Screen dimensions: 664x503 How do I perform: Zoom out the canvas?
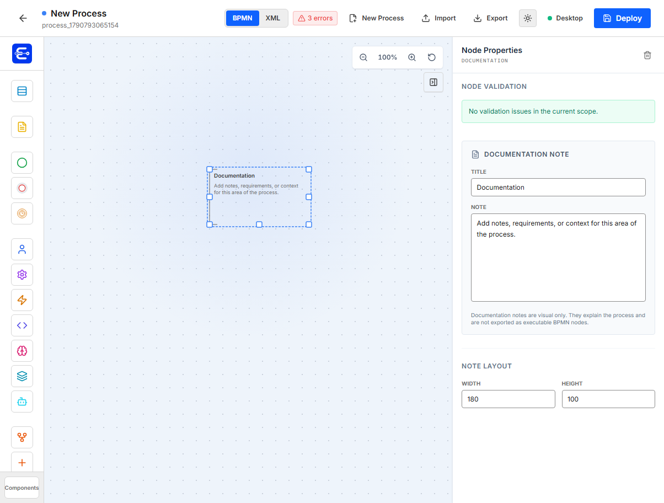coord(363,57)
